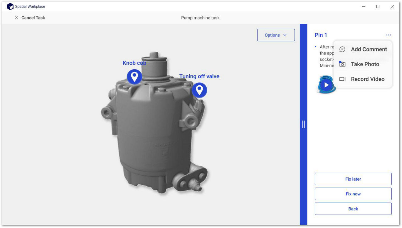Select Add Comment from the menu

[369, 50]
